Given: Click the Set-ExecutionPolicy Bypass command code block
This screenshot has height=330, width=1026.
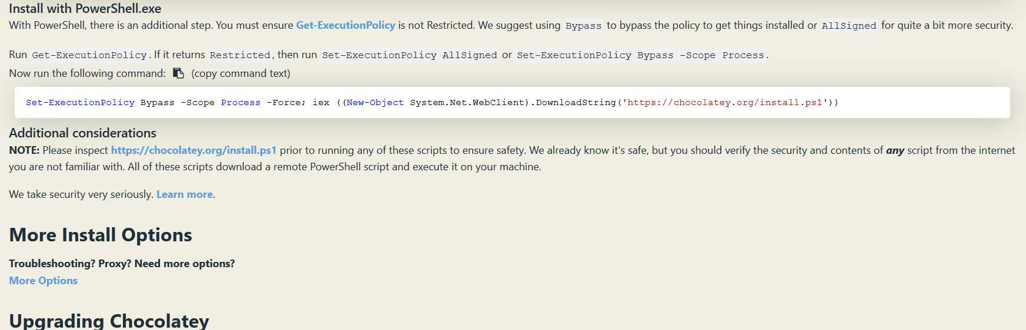Looking at the screenshot, I should (512, 103).
